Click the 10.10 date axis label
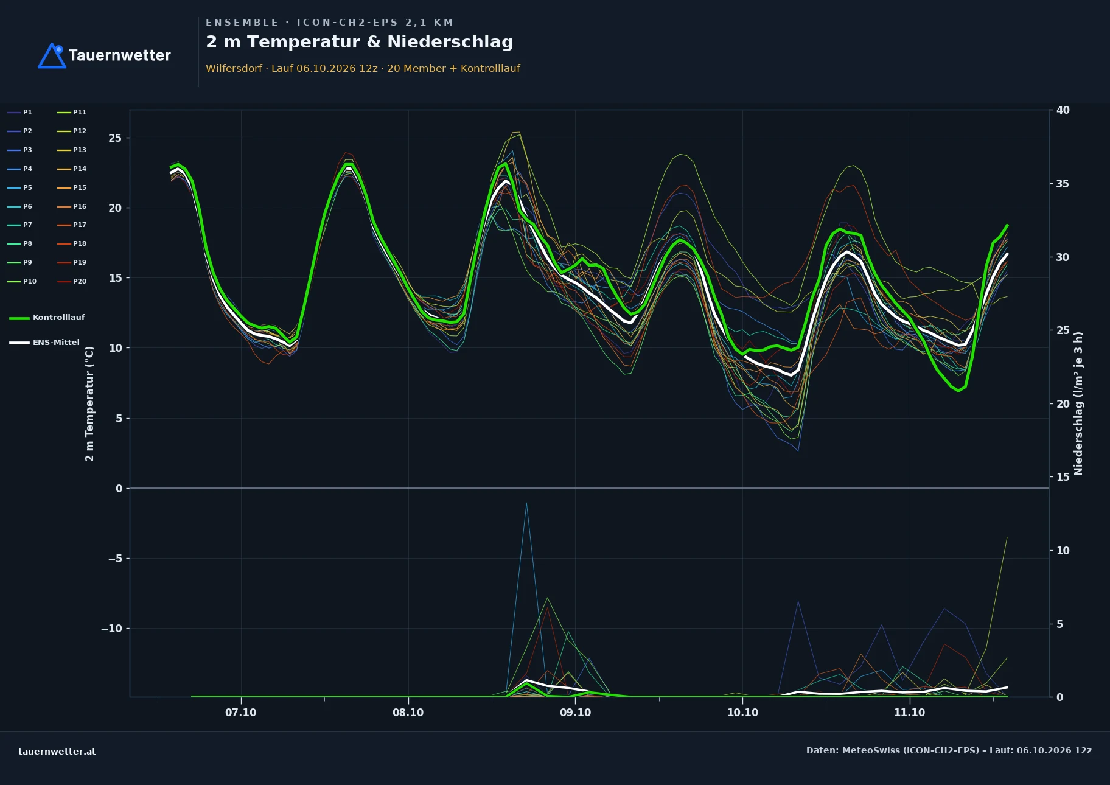This screenshot has height=785, width=1110. point(742,713)
